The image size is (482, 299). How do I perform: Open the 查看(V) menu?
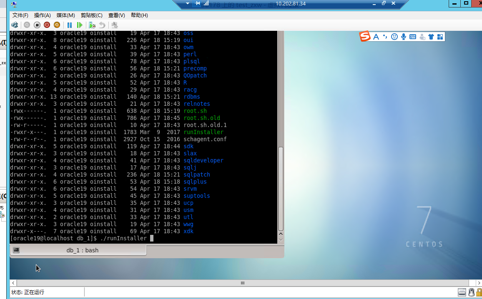(x=116, y=15)
